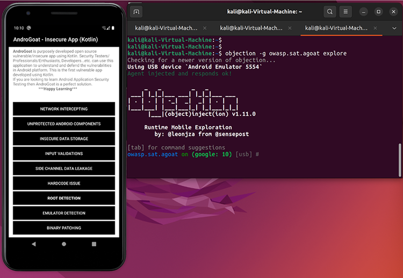Image resolution: width=403 pixels, height=278 pixels.
Task: Open Emulator Detection section
Action: (64, 213)
